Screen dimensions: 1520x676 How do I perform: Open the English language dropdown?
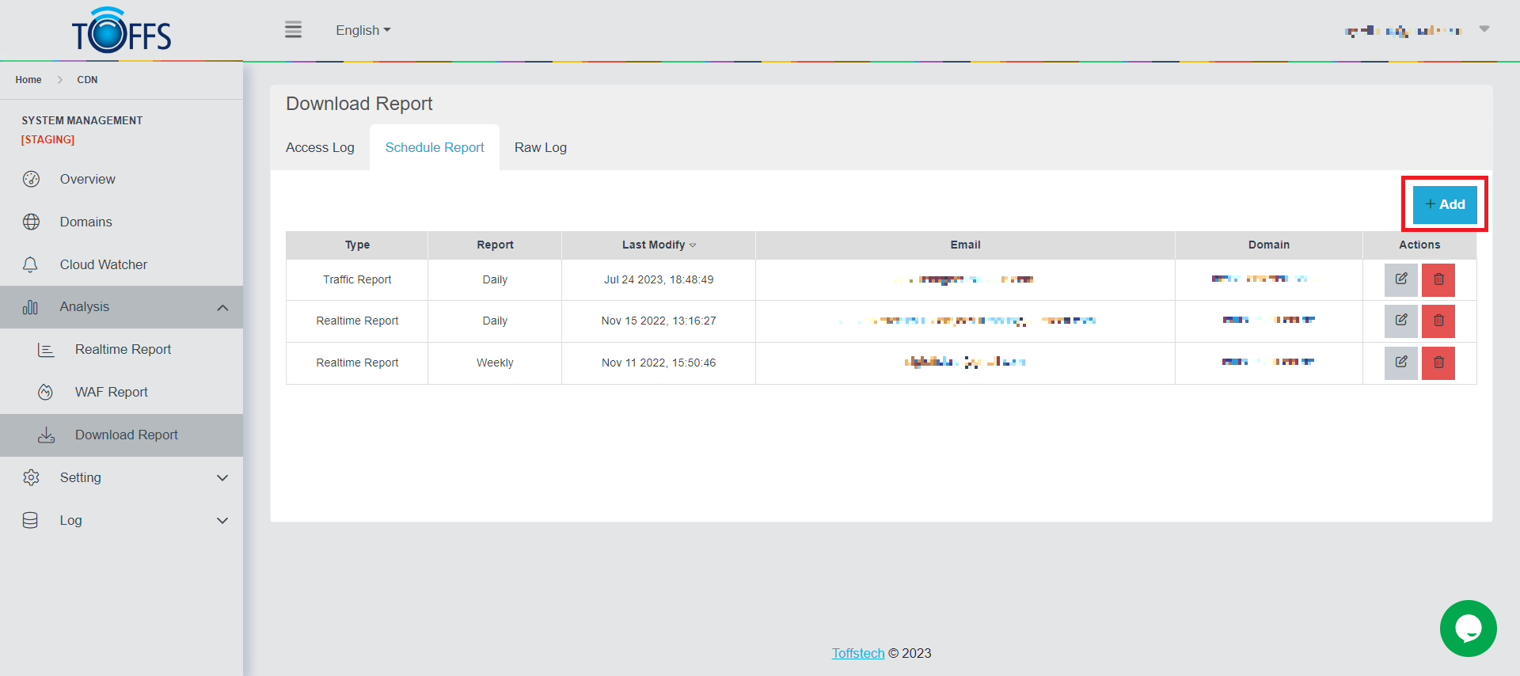[363, 31]
